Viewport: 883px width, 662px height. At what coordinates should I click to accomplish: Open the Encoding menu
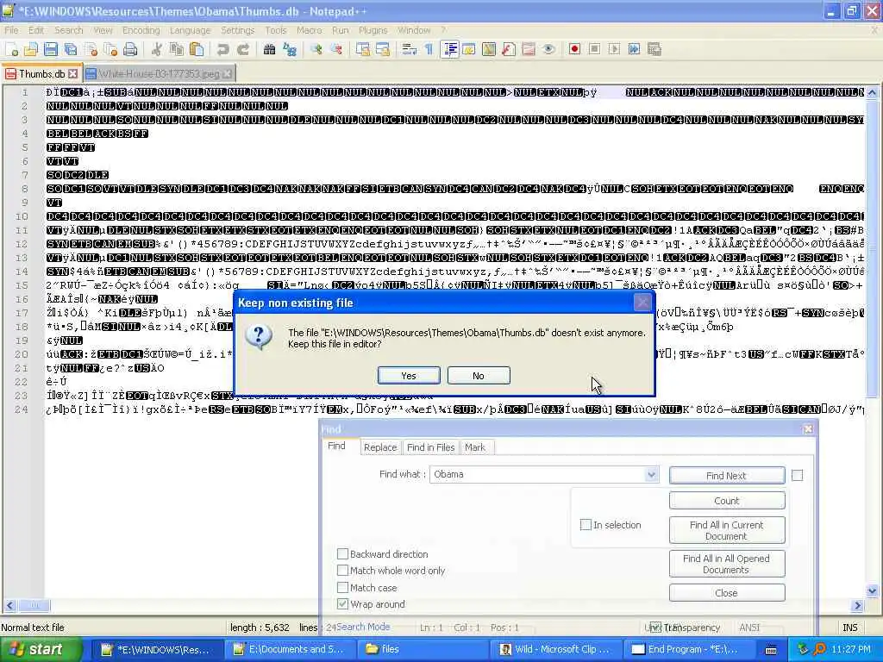pyautogui.click(x=141, y=30)
